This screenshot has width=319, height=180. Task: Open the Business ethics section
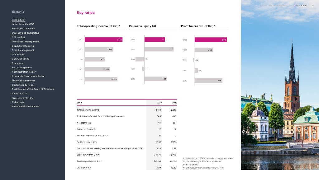tap(21, 59)
